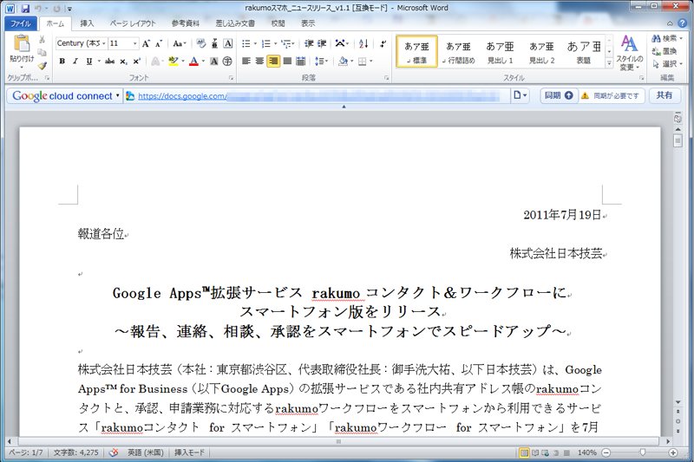
Task: Switch to the 挿入 (Insert) tab
Action: pos(87,23)
